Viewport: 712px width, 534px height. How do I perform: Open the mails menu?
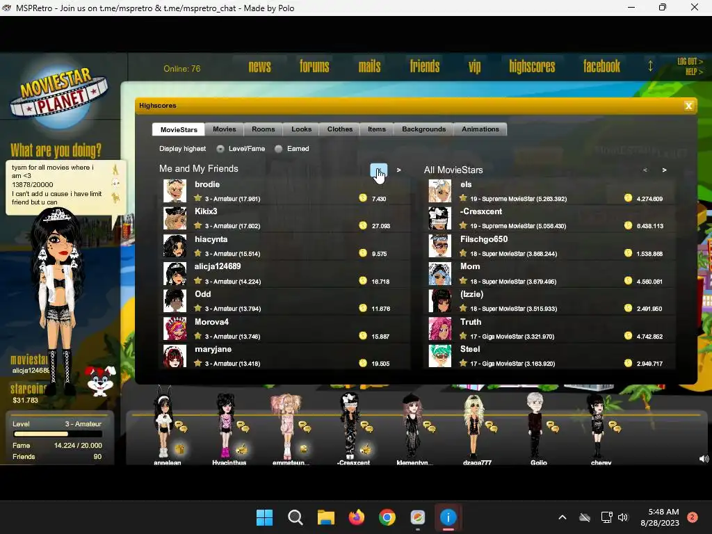pyautogui.click(x=369, y=66)
